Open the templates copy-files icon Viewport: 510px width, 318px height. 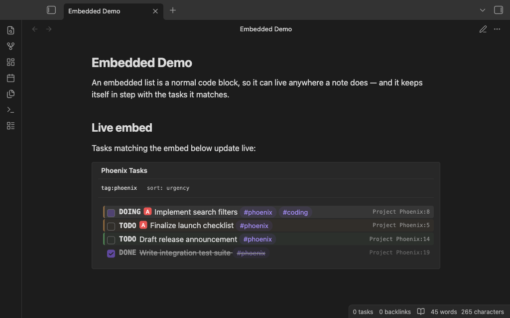11,94
